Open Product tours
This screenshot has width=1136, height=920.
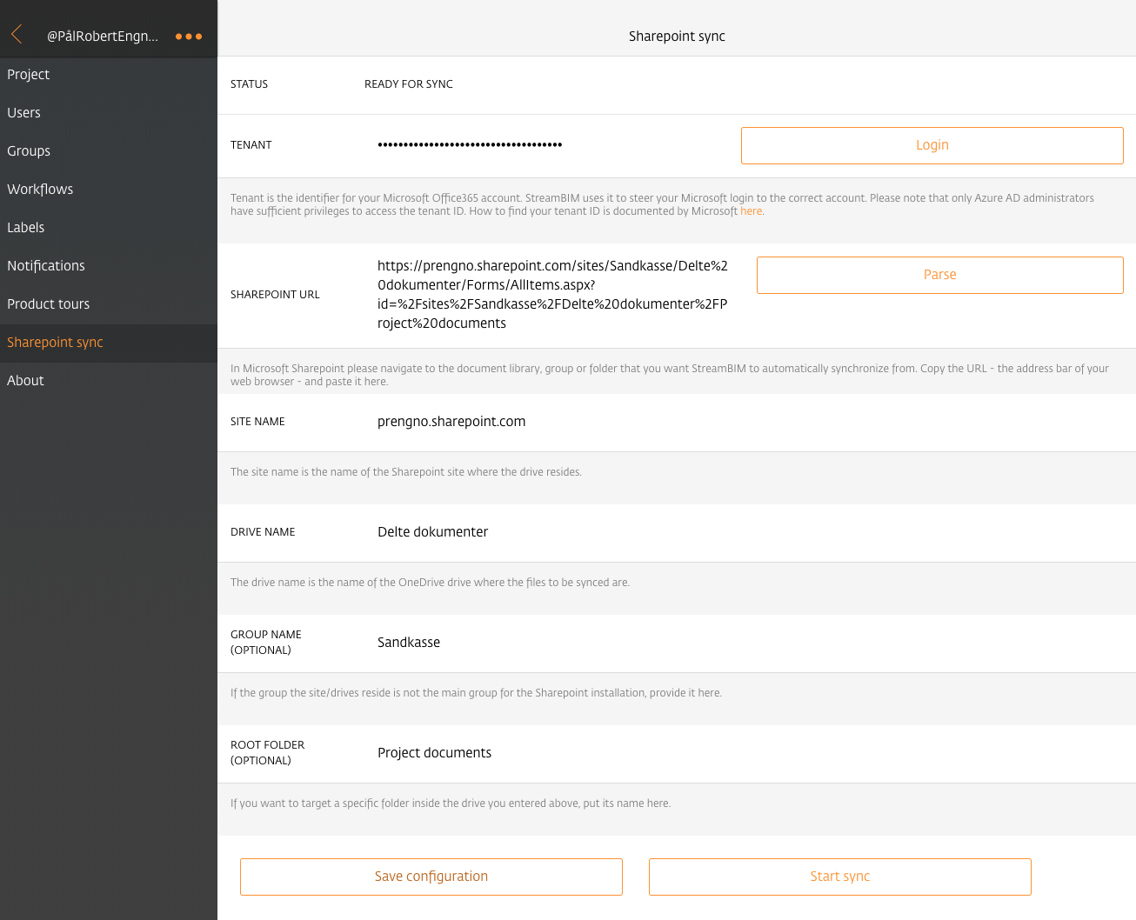[109, 304]
